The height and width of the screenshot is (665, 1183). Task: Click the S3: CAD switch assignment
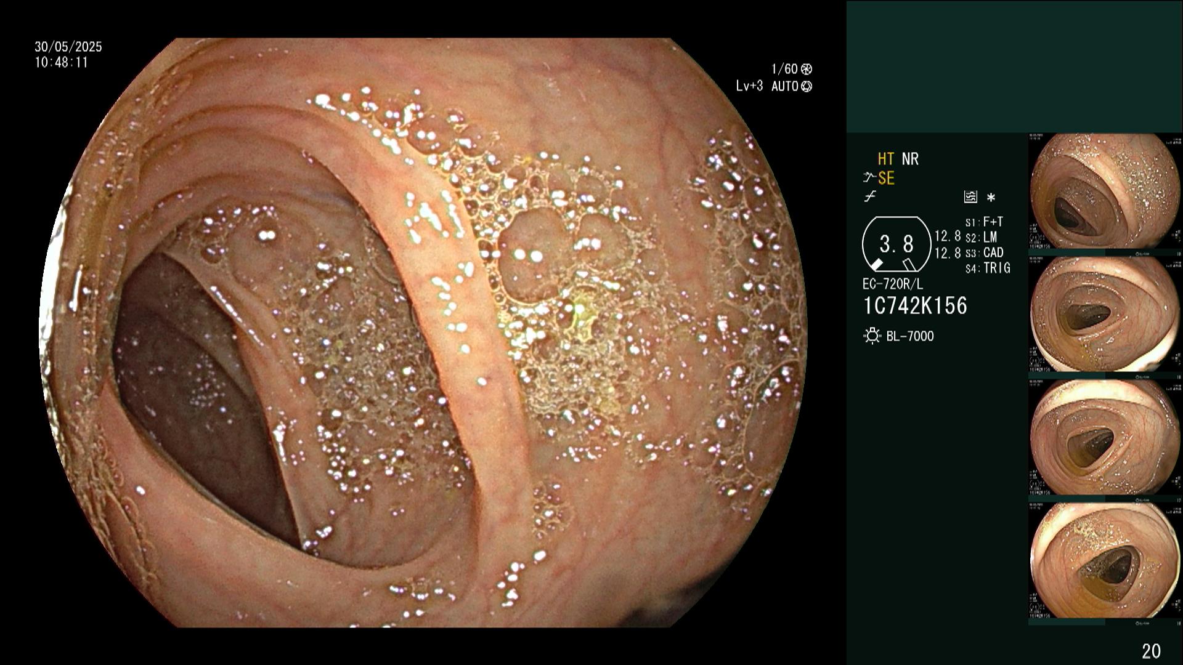(984, 252)
